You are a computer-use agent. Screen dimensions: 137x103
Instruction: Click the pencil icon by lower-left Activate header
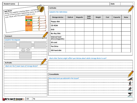[x=44, y=62]
